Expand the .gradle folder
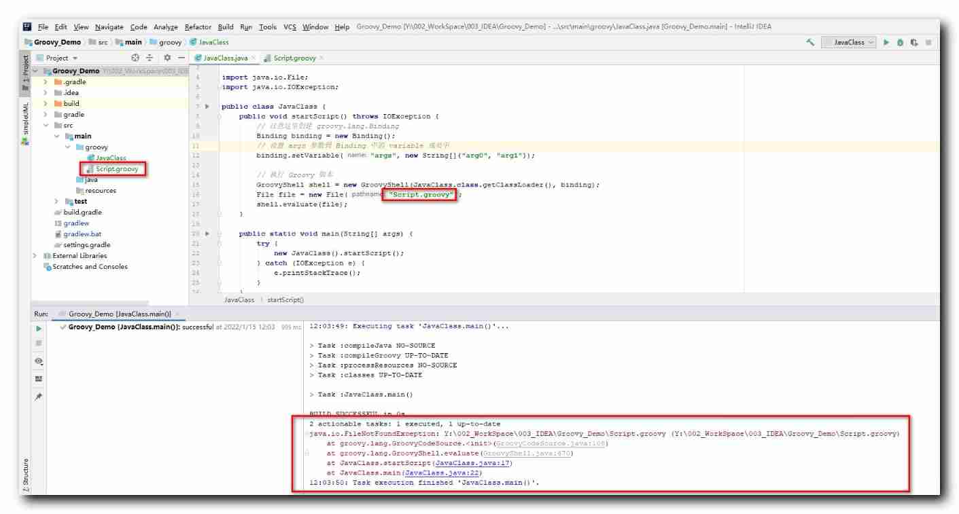Image resolution: width=959 pixels, height=514 pixels. point(46,81)
